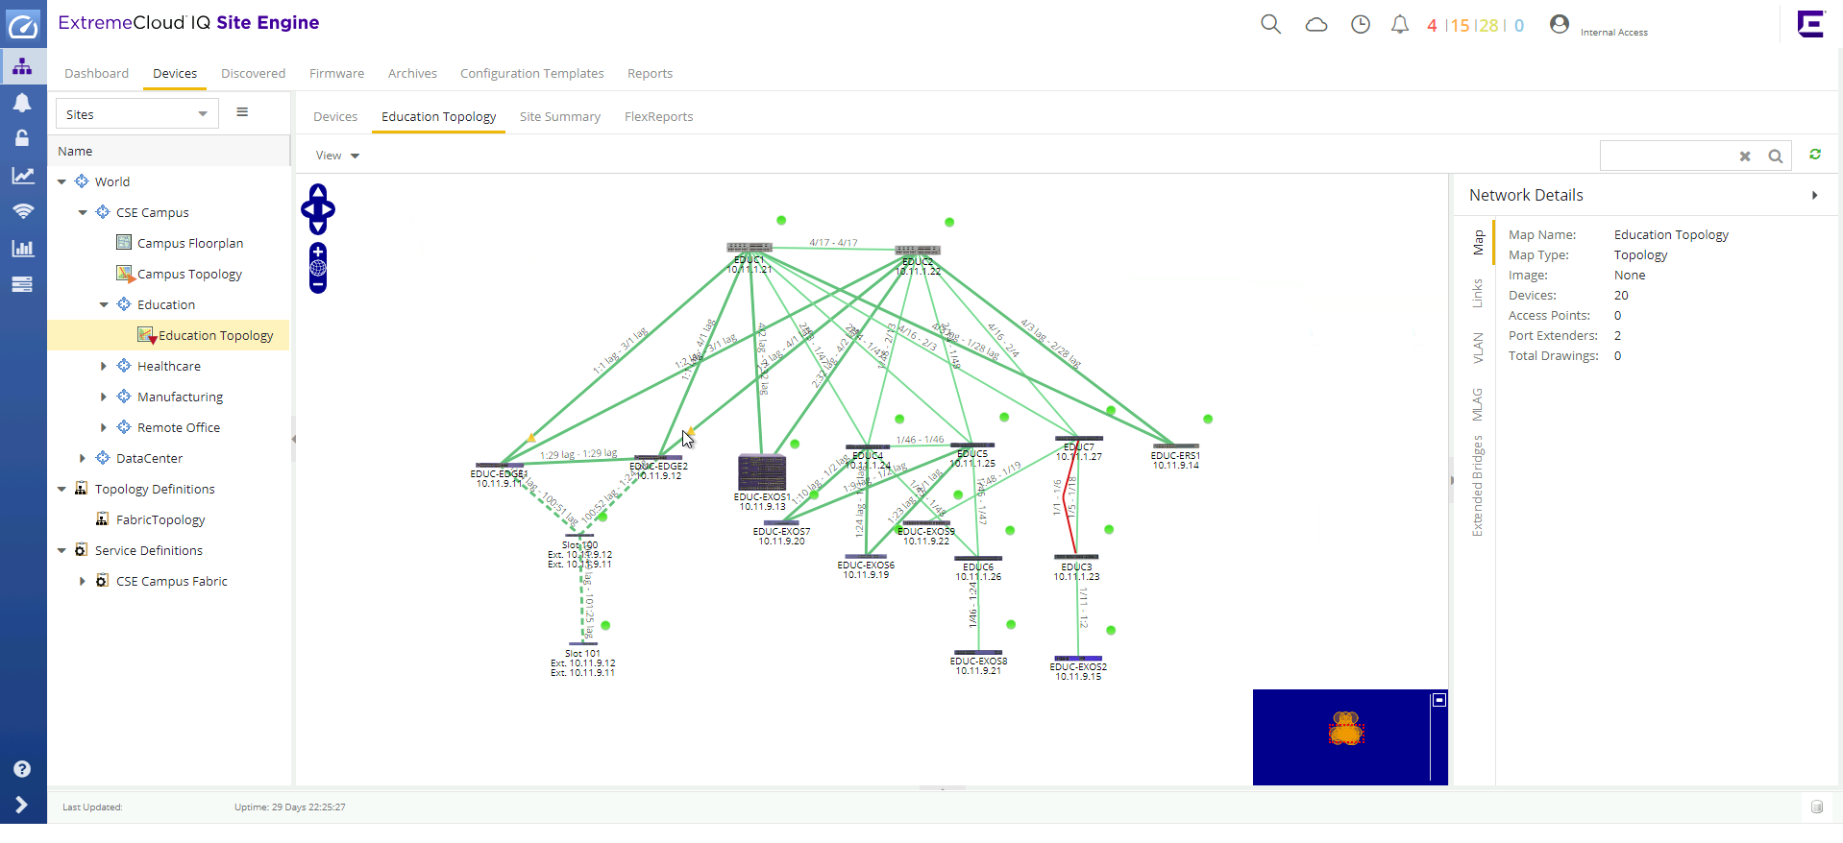Image resolution: width=1843 pixels, height=843 pixels.
Task: Click the user account profile icon
Action: point(1559,25)
